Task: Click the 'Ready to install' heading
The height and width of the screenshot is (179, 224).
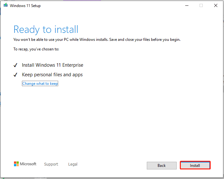Action: point(46,29)
